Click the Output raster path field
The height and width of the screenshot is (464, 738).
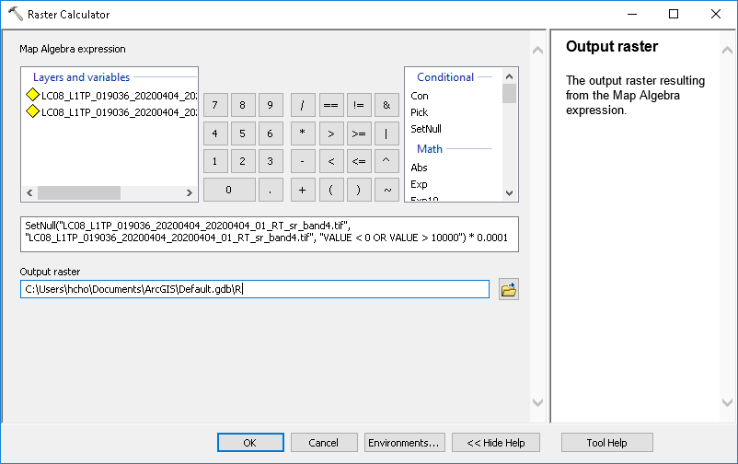tap(254, 290)
